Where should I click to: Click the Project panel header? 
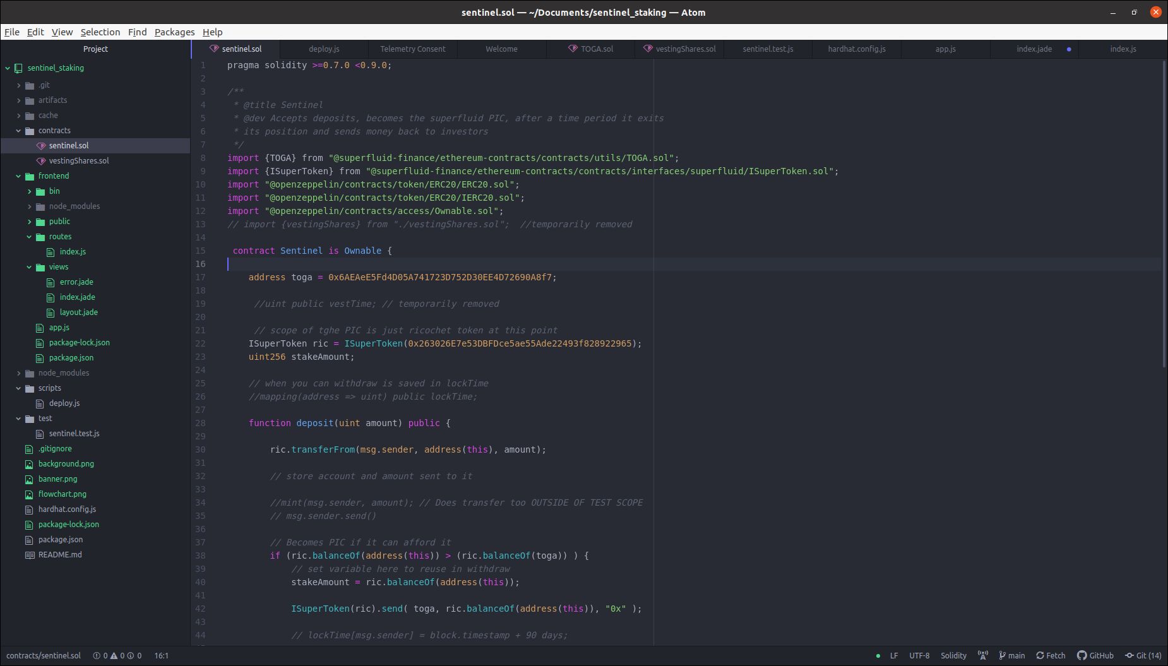95,49
